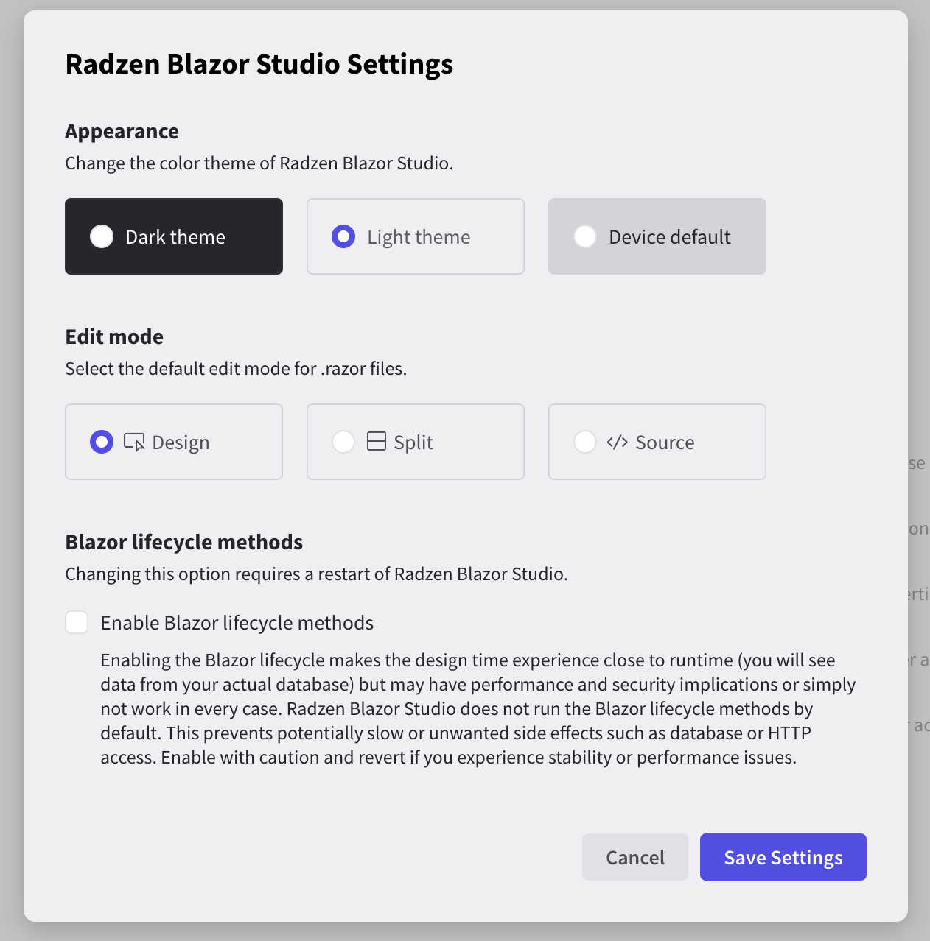The width and height of the screenshot is (930, 941).
Task: Click the Appearance section label
Action: click(x=122, y=131)
